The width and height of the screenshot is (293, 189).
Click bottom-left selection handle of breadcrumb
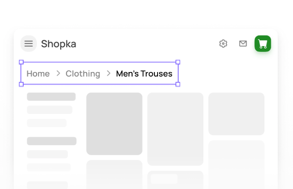[21, 84]
